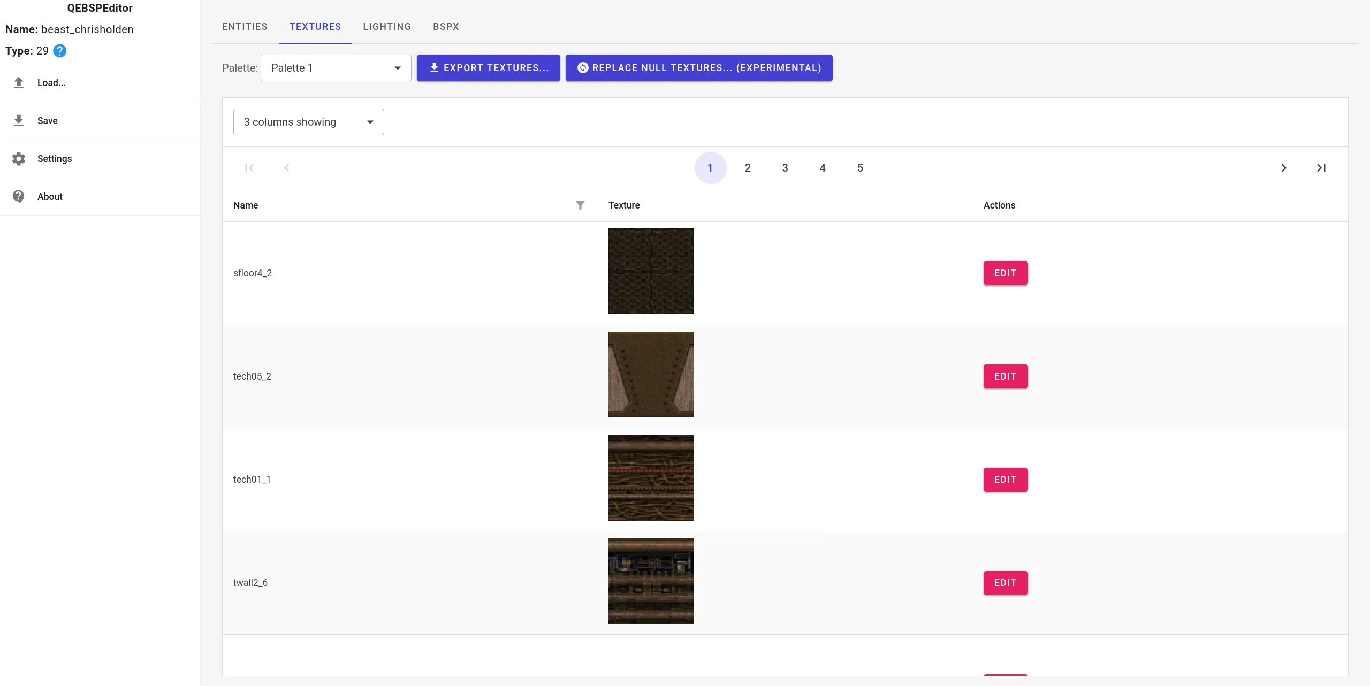This screenshot has height=686, width=1370.
Task: Click the blue help icon beside Type 29
Action: click(60, 51)
